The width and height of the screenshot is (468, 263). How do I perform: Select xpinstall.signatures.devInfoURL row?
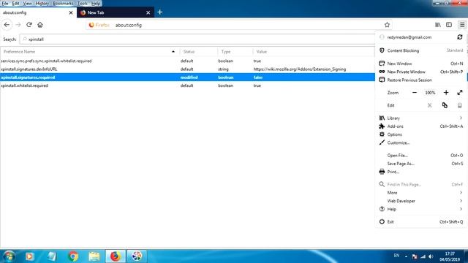click(x=187, y=69)
